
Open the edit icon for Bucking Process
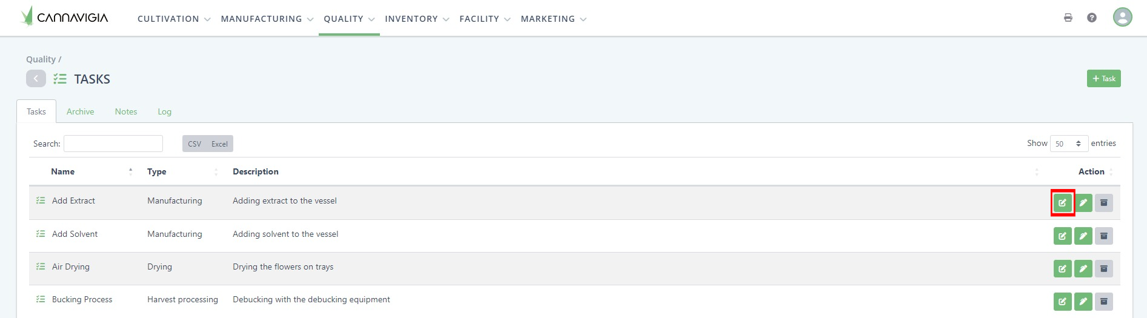coord(1062,301)
